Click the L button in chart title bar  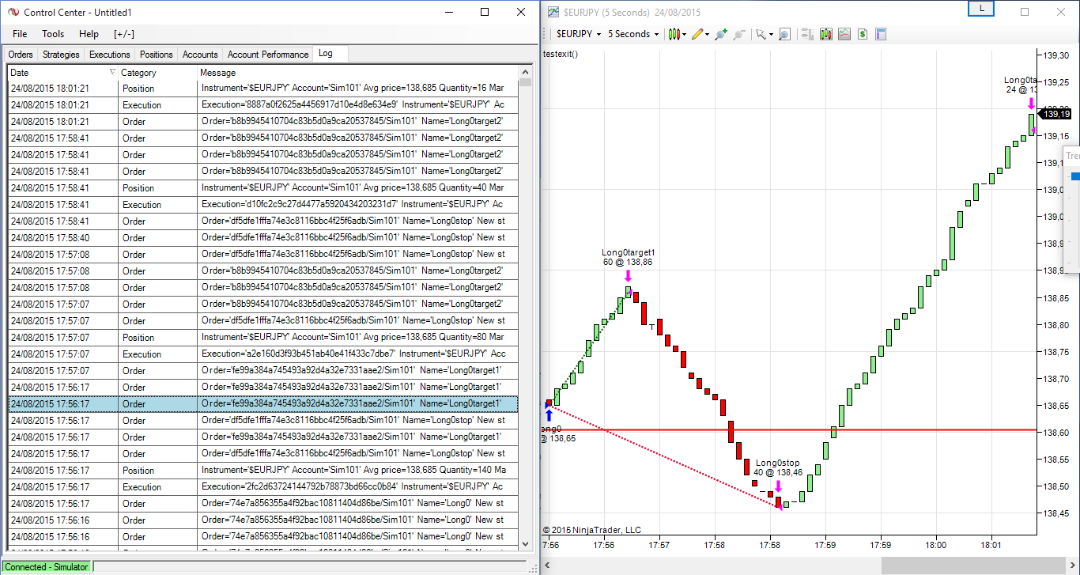click(981, 8)
